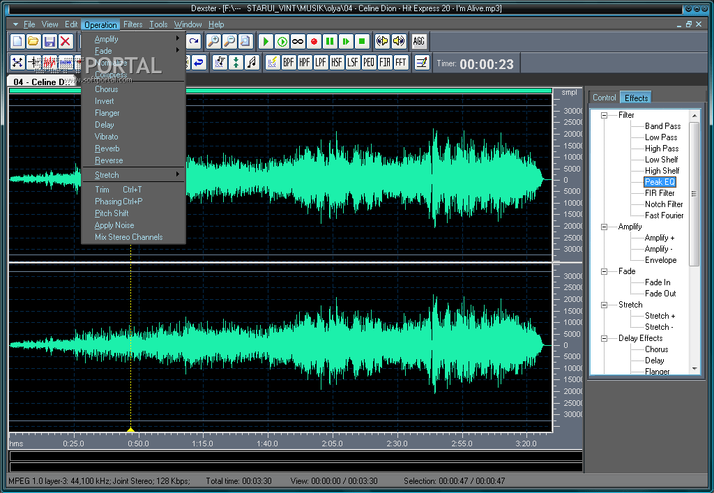Click the Zoom Out magnifier icon
The width and height of the screenshot is (714, 493).
[x=229, y=41]
